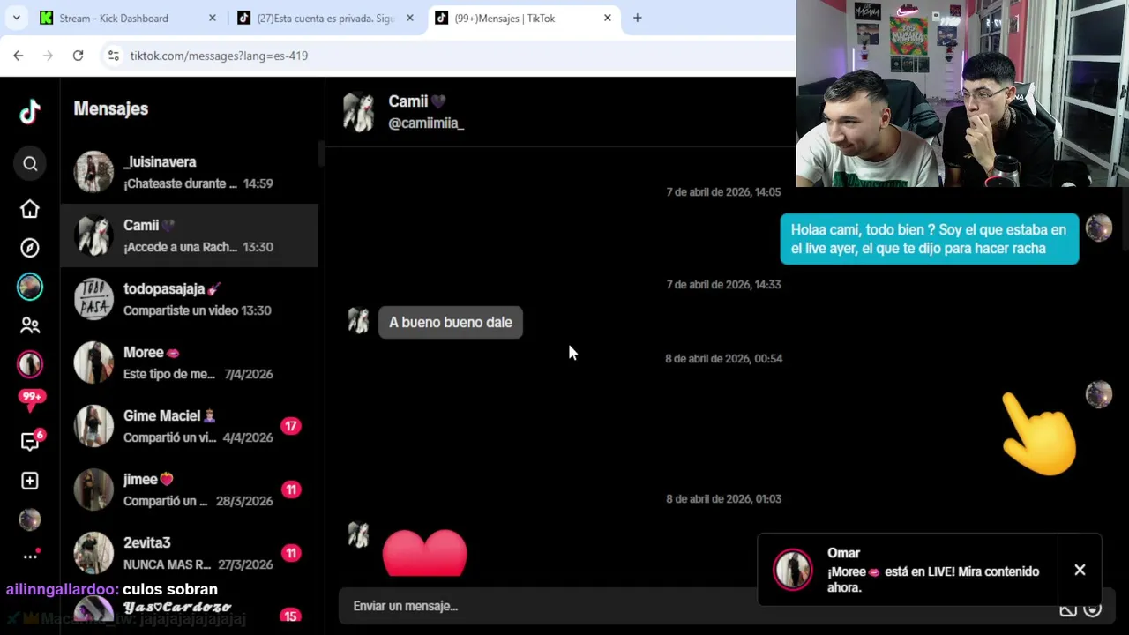Open the Friends people icon in sidebar

(x=30, y=325)
